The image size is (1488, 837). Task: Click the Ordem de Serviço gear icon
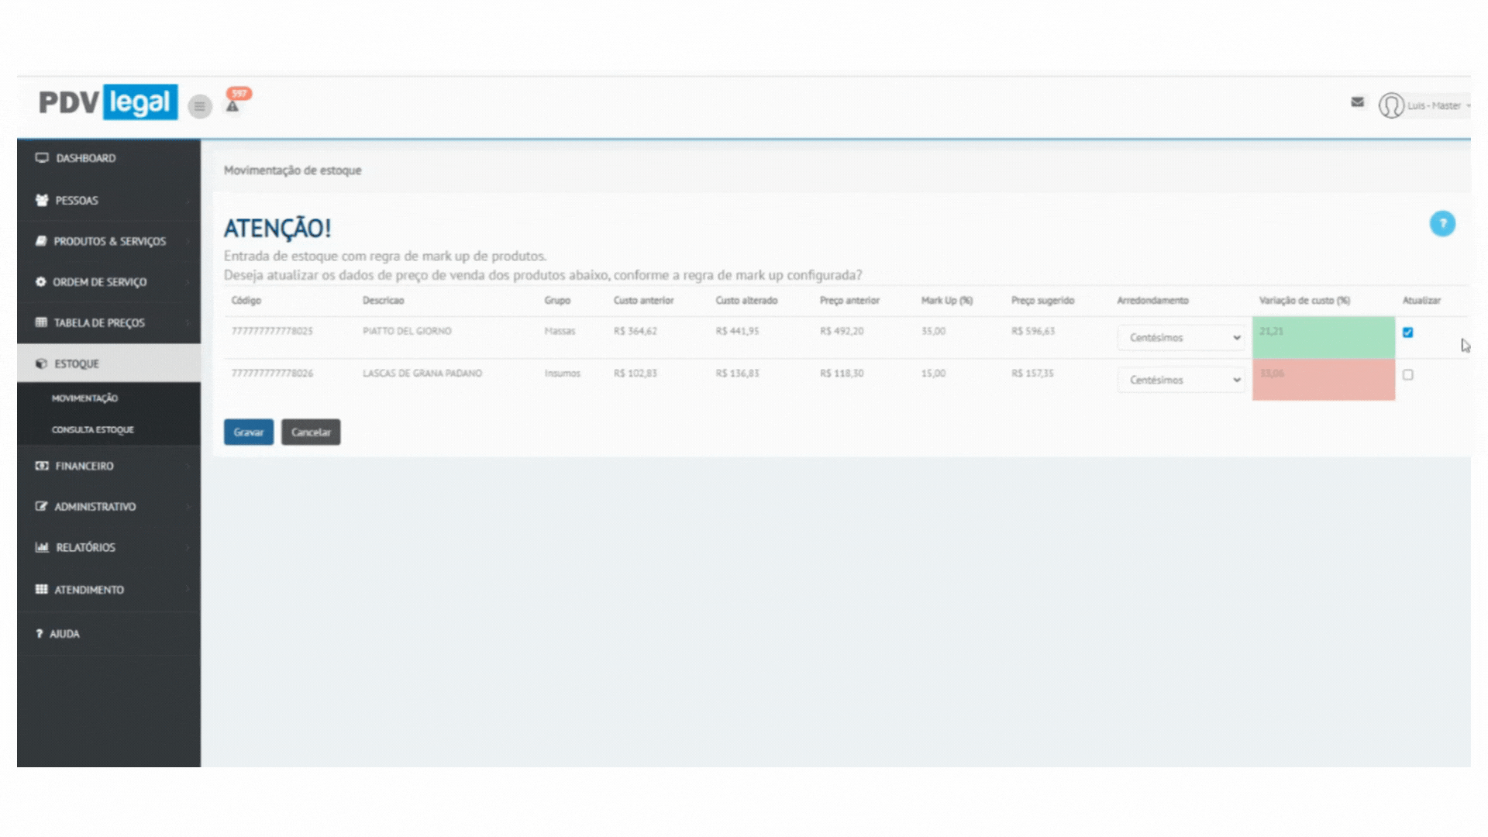point(41,282)
